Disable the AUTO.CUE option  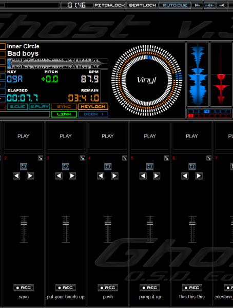(x=175, y=5)
